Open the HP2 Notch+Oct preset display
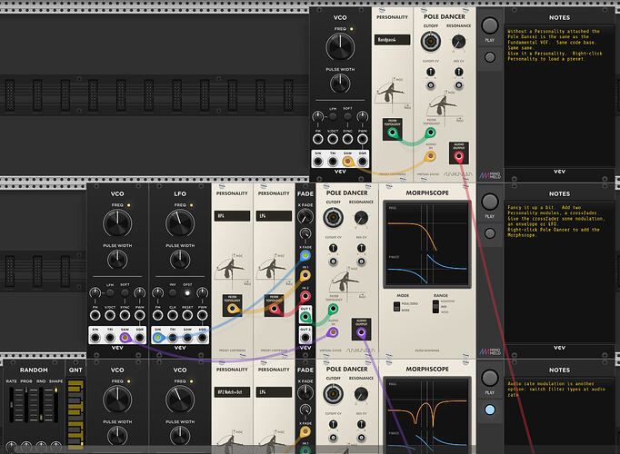This screenshot has height=454, width=620. click(232, 392)
